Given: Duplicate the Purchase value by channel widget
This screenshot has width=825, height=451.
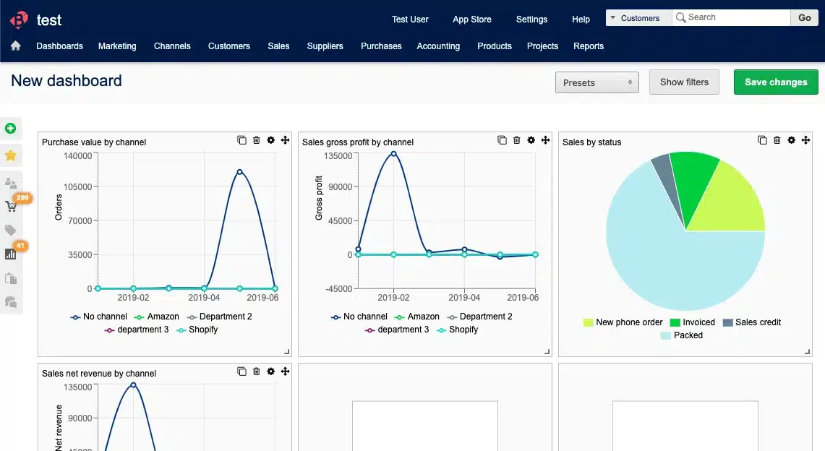Looking at the screenshot, I should click(x=241, y=140).
